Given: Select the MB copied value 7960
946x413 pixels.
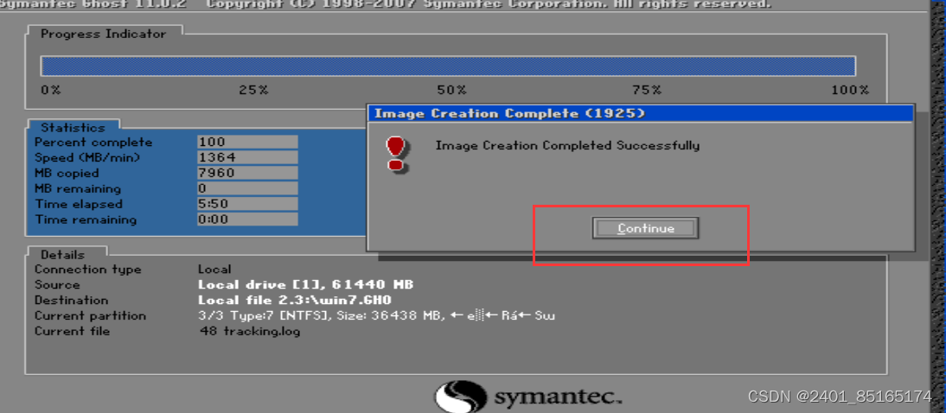Looking at the screenshot, I should (x=247, y=173).
